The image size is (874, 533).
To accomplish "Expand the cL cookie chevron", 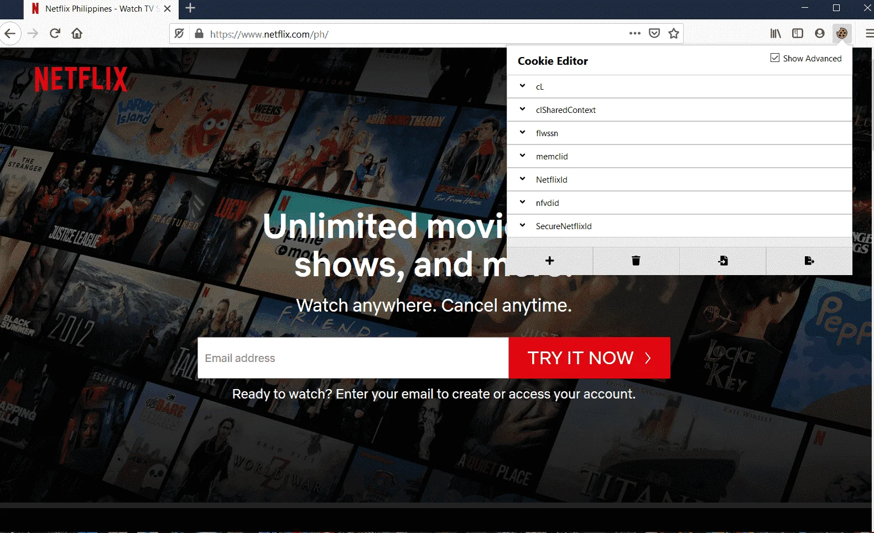I will click(x=522, y=86).
